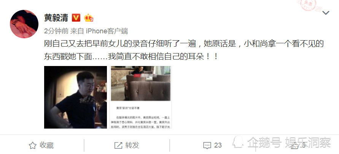Click the crown membership badge icon
Image resolution: width=339 pixels, height=154 pixels.
pos(89,18)
